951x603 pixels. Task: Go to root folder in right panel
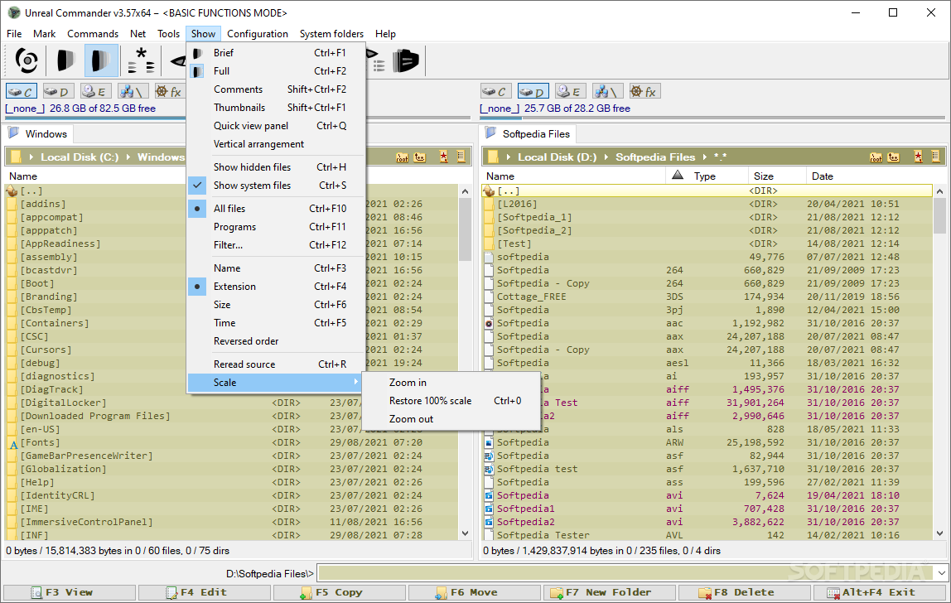876,157
